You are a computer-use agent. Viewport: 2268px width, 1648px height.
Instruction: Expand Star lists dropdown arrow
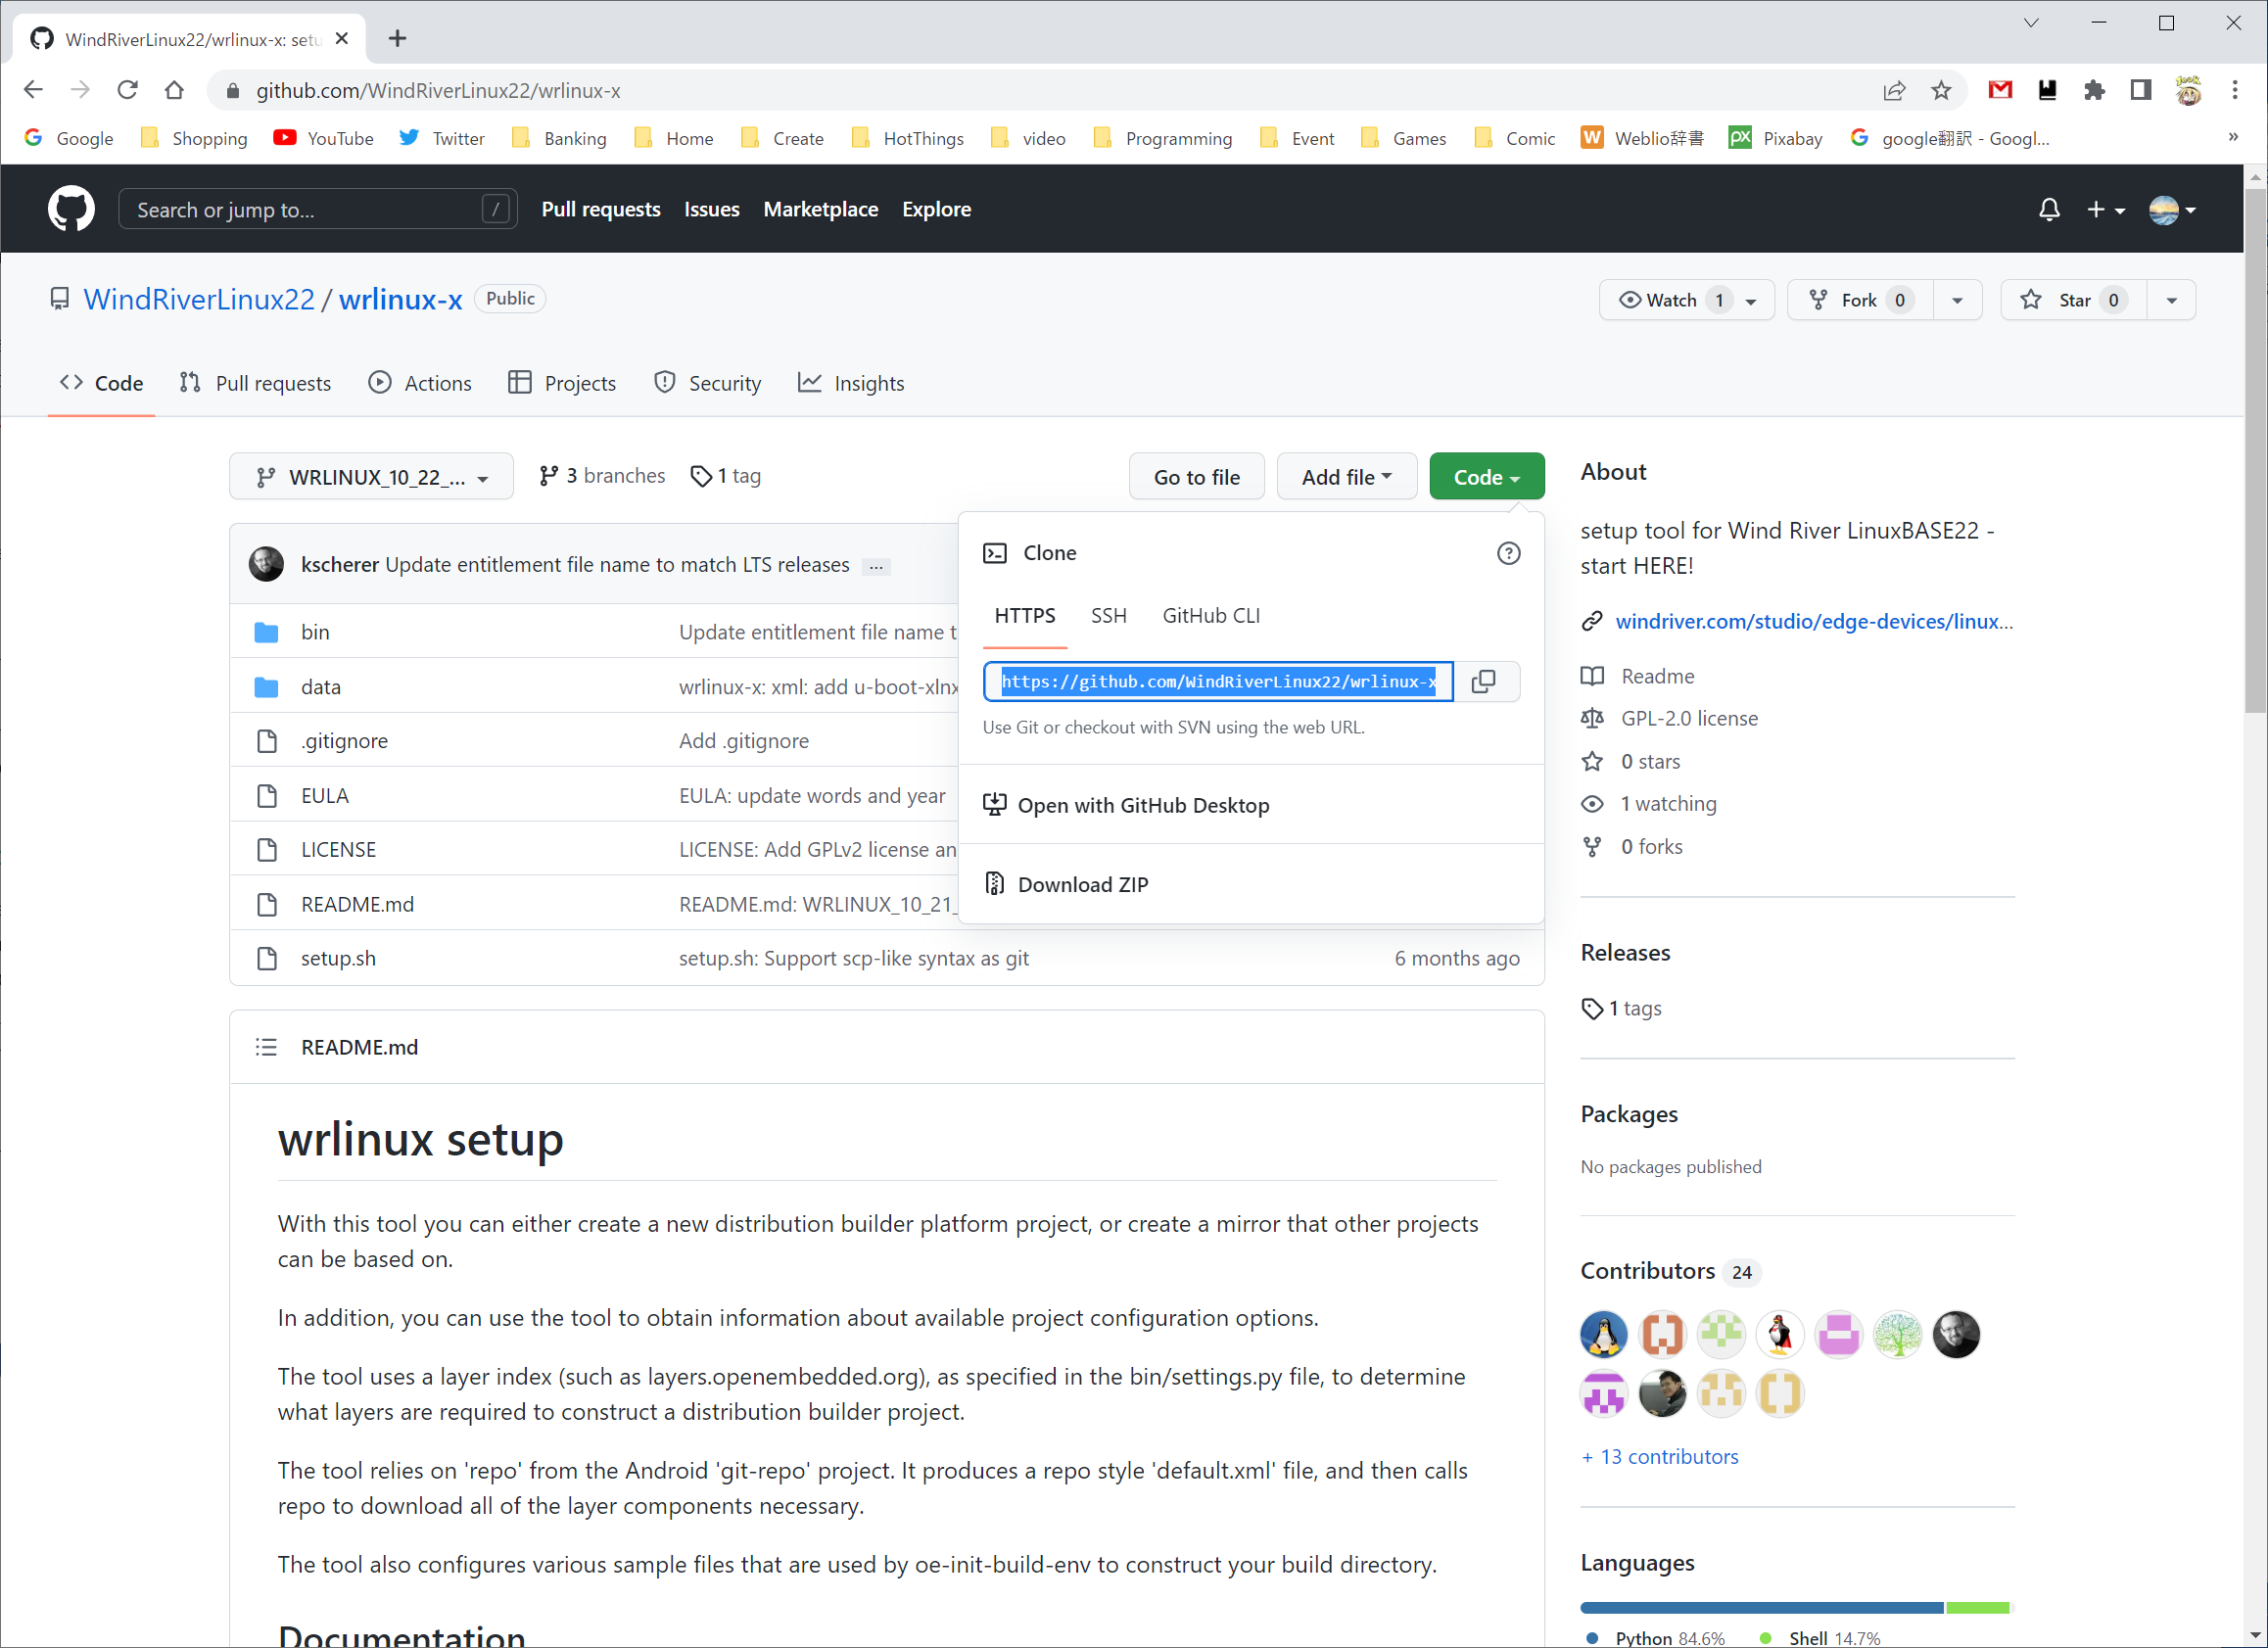click(2171, 300)
